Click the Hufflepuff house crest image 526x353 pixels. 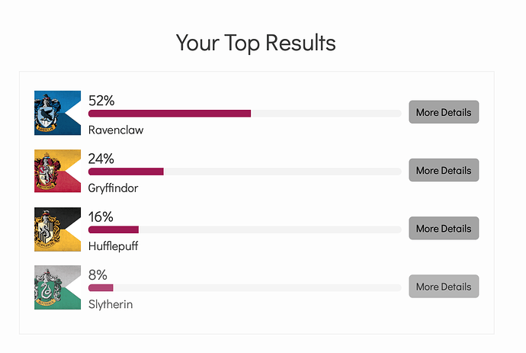57,229
